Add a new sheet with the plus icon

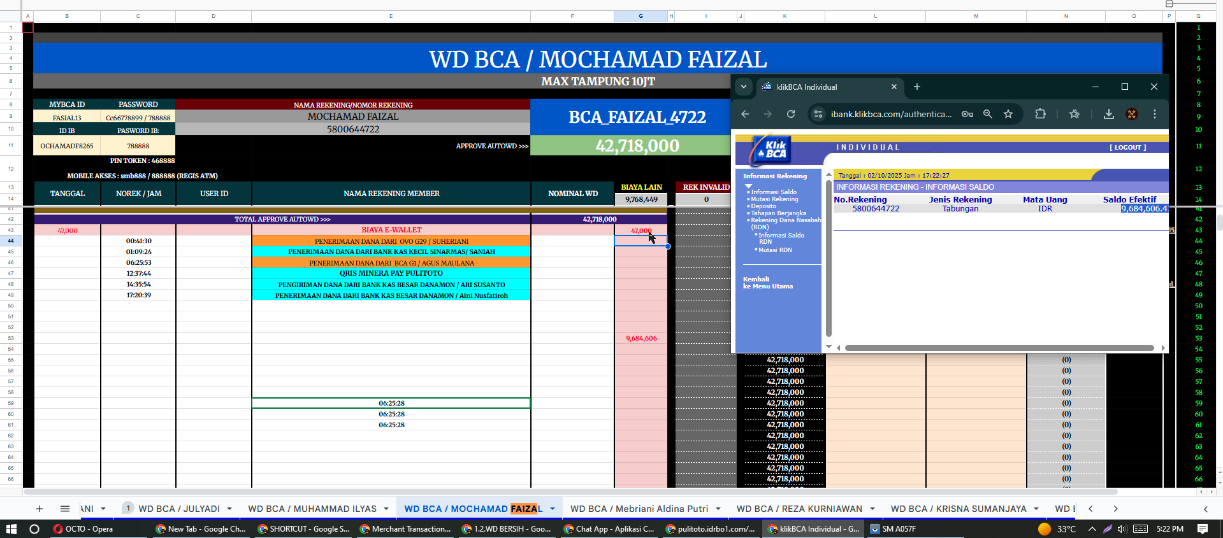(x=40, y=509)
